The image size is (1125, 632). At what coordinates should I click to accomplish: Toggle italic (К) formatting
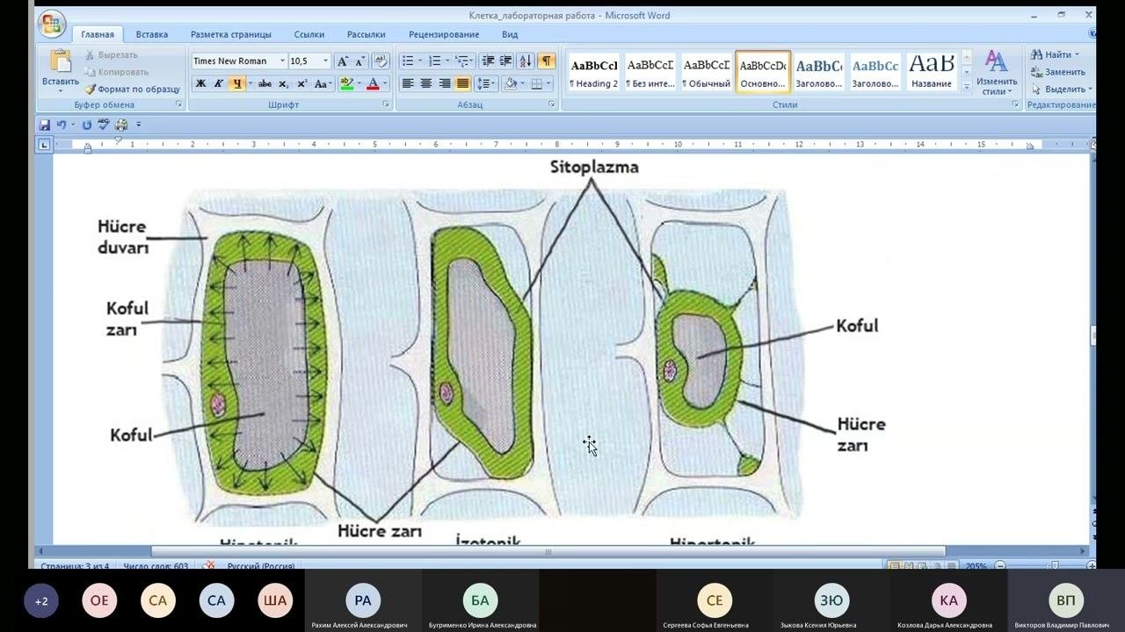[218, 83]
